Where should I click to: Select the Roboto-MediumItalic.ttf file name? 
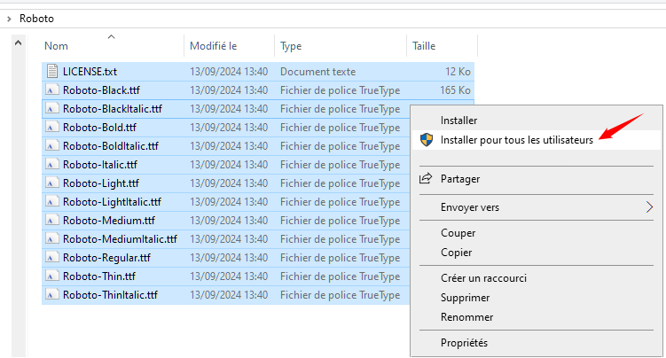(120, 238)
